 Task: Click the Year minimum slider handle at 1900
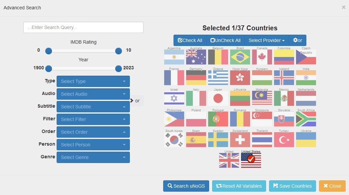[49, 69]
